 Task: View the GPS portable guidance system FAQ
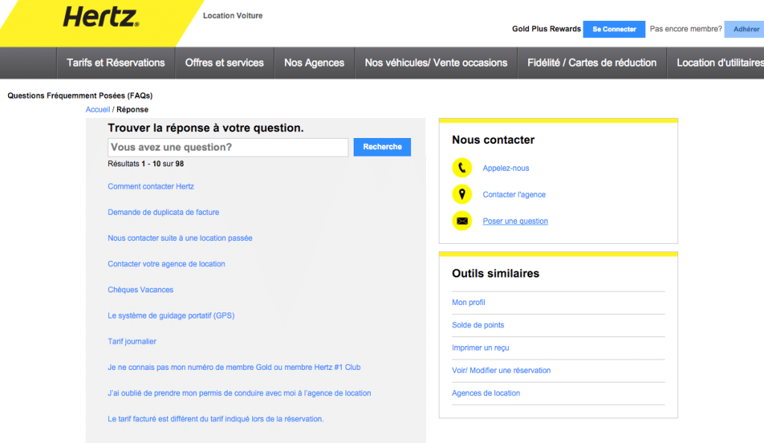pyautogui.click(x=170, y=315)
